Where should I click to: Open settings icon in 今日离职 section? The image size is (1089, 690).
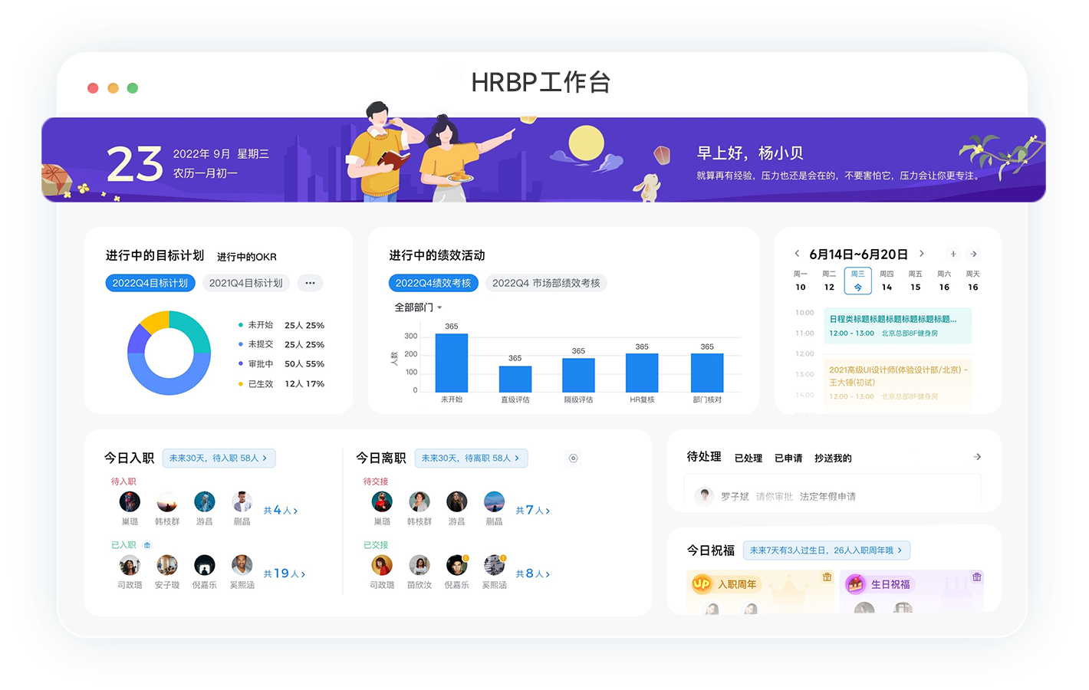573,458
